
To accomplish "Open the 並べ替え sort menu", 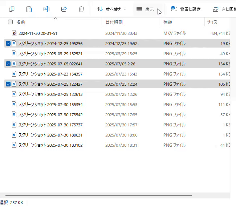I will click(x=111, y=9).
